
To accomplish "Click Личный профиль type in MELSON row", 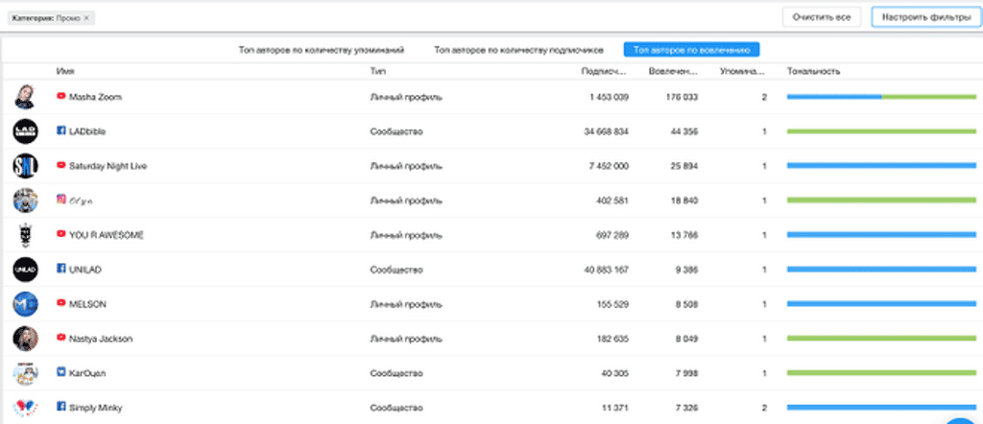I will tap(406, 304).
